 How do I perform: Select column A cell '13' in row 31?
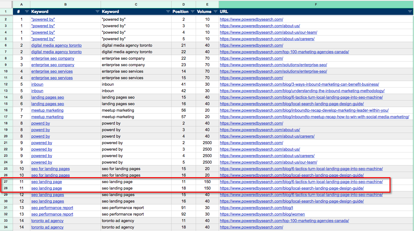pos(21,208)
